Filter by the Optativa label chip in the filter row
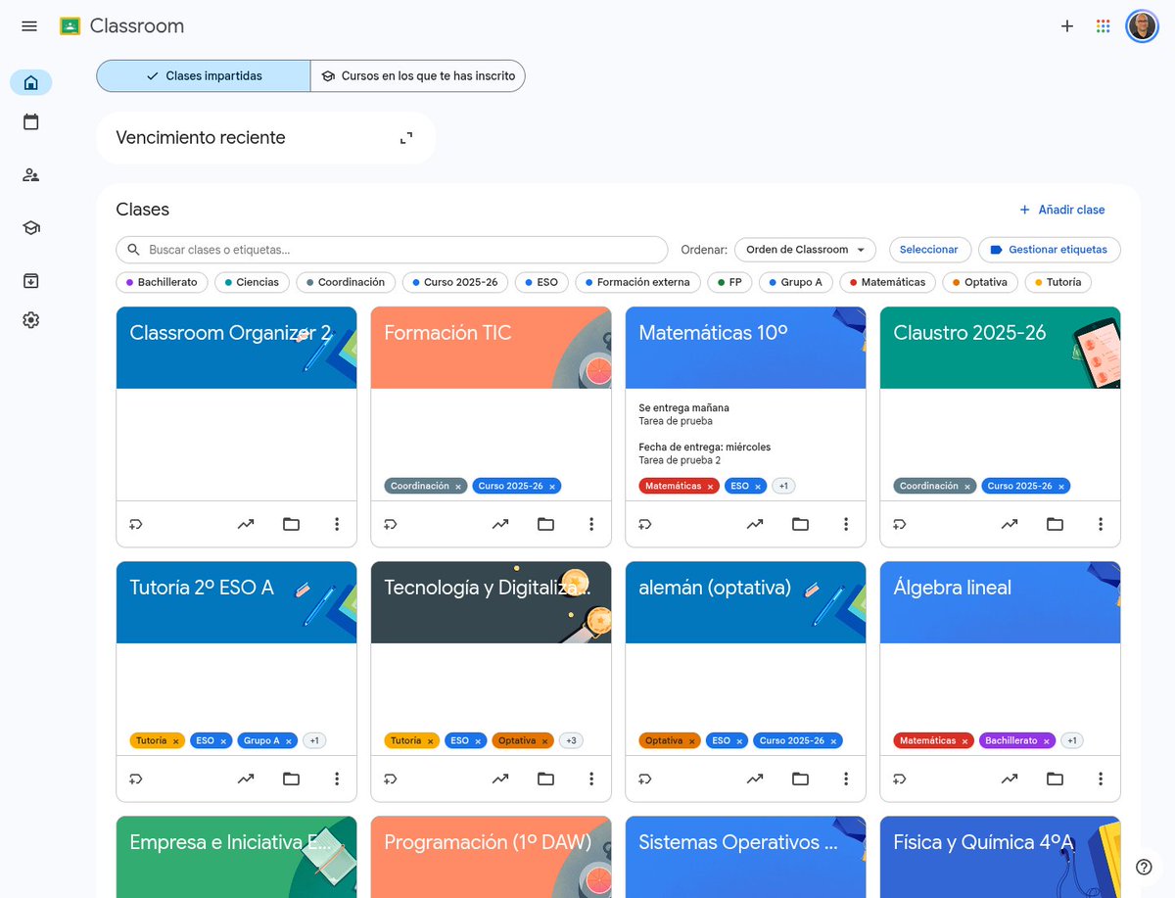Image resolution: width=1175 pixels, height=898 pixels. click(980, 282)
